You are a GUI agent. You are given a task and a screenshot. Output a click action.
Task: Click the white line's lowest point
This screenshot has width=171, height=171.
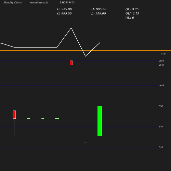(x=85, y=56)
